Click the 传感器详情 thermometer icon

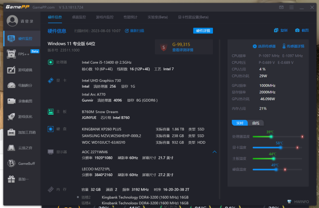coord(284,46)
